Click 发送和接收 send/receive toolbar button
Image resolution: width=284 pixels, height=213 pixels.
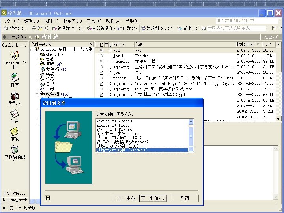tap(157, 28)
